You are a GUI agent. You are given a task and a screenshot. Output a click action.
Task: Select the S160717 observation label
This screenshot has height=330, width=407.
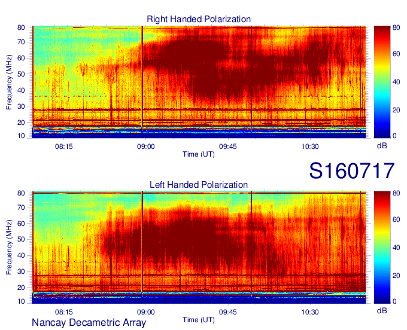[x=352, y=170]
